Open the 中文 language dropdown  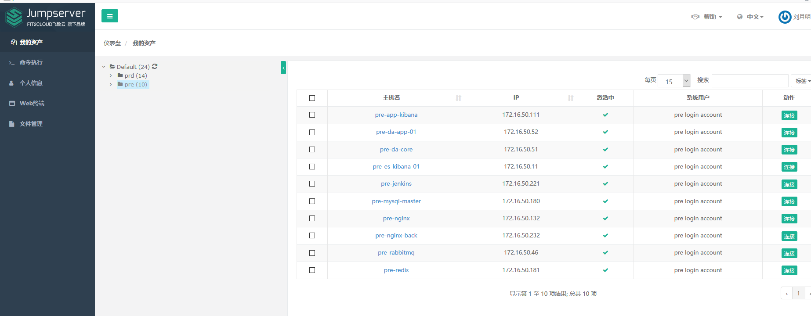755,17
